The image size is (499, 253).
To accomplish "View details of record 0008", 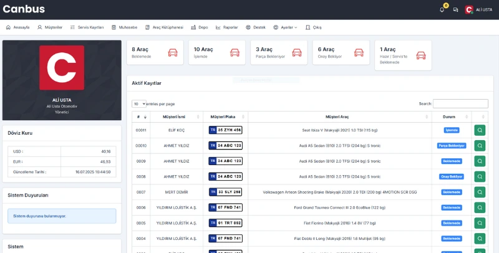I will (480, 176).
